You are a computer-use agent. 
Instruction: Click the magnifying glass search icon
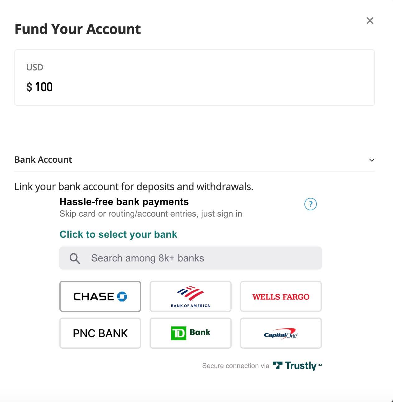pyautogui.click(x=75, y=258)
